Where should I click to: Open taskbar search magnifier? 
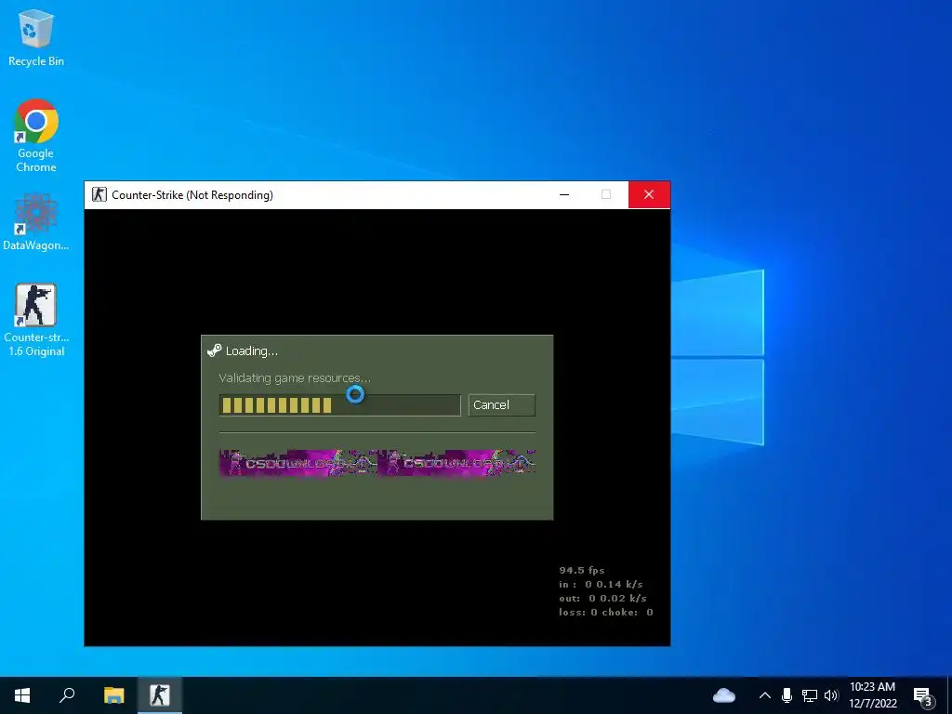67,695
